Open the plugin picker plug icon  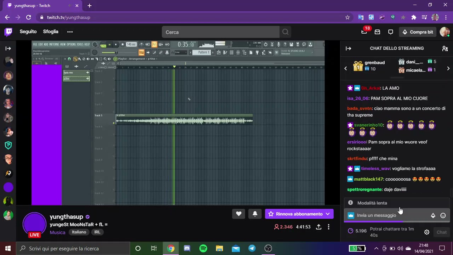(257, 52)
